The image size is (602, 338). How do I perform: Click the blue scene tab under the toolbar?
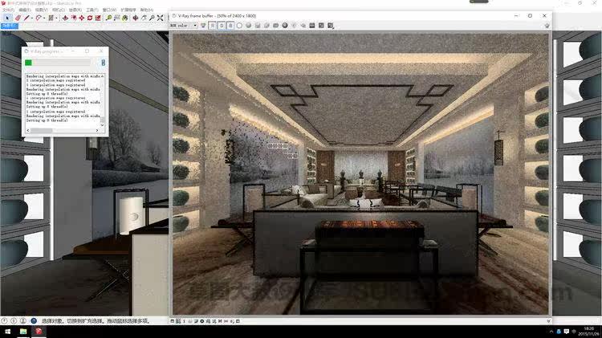pos(9,26)
